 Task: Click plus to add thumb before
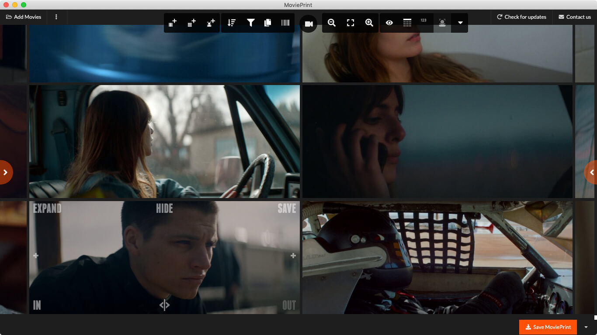coord(36,256)
